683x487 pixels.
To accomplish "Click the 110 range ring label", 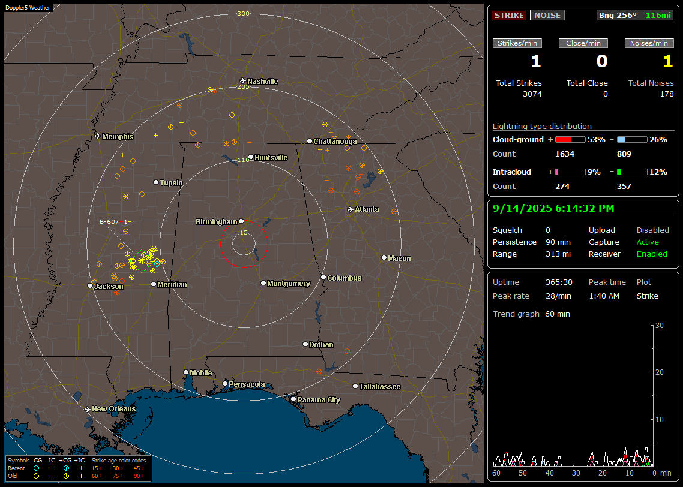I will pos(243,160).
